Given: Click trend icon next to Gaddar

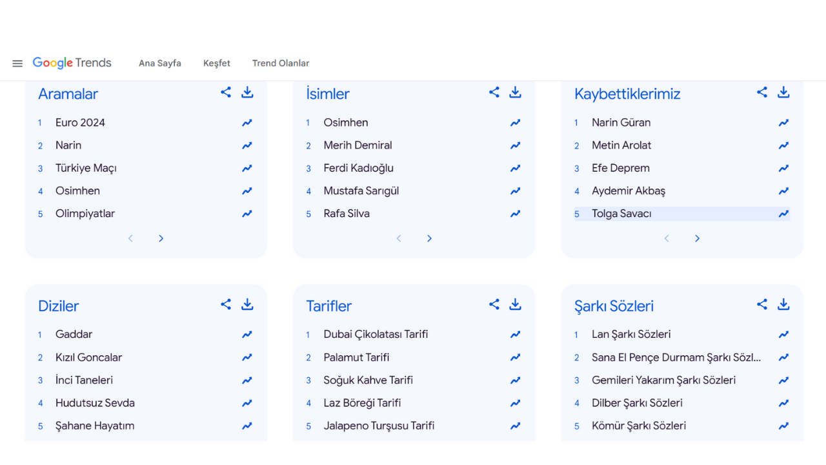Looking at the screenshot, I should pos(247,335).
